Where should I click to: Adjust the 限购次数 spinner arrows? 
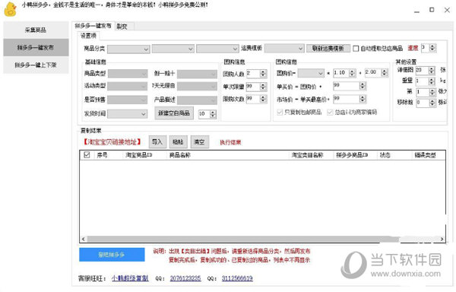263,99
